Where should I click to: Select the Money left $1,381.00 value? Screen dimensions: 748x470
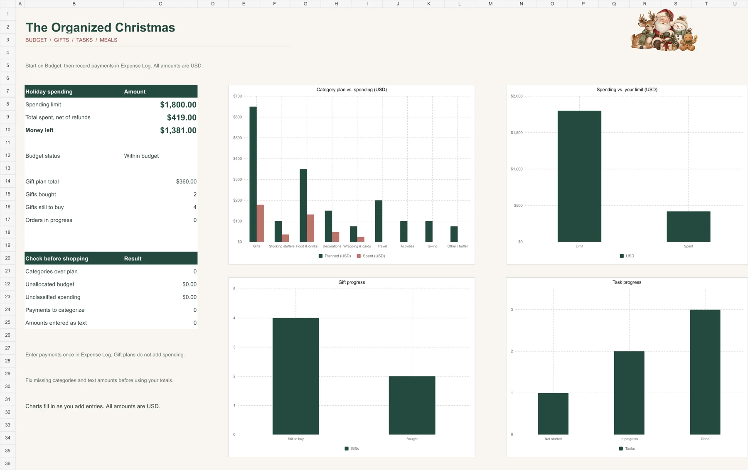tap(178, 130)
